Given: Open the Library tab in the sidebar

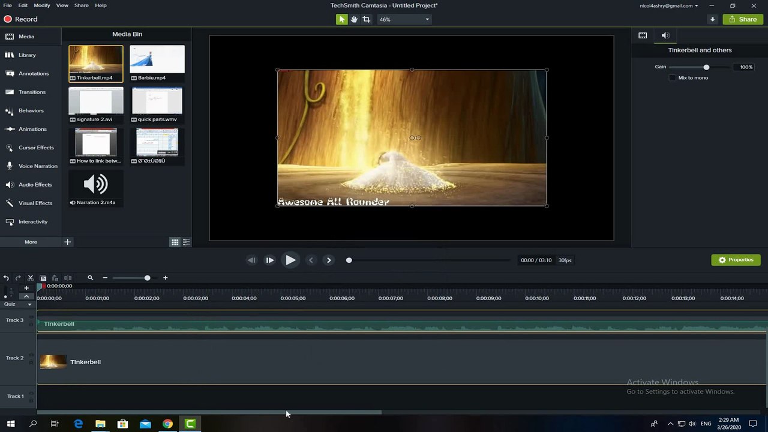Looking at the screenshot, I should pos(31,55).
